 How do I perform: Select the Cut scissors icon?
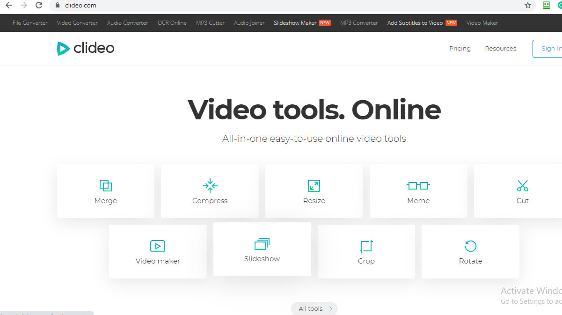coord(522,186)
